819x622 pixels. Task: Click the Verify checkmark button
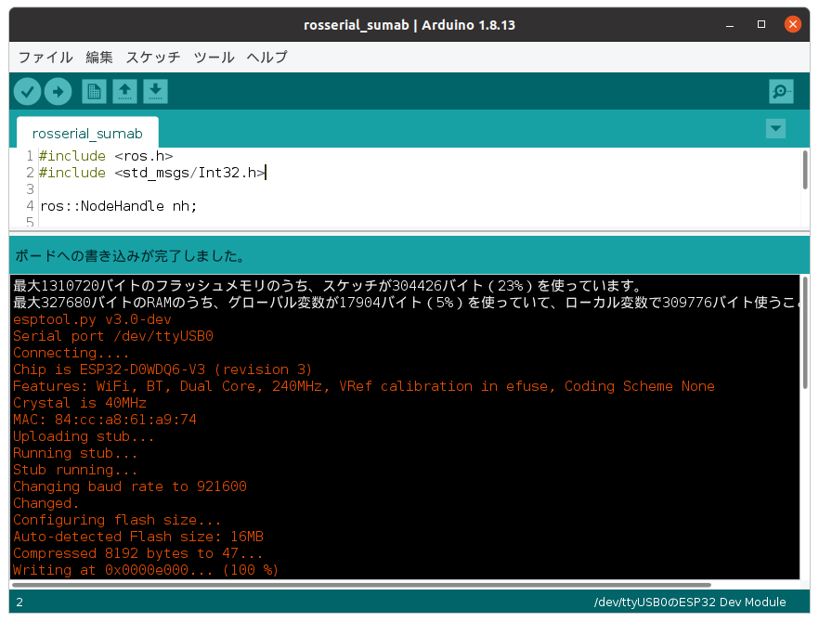pyautogui.click(x=27, y=92)
